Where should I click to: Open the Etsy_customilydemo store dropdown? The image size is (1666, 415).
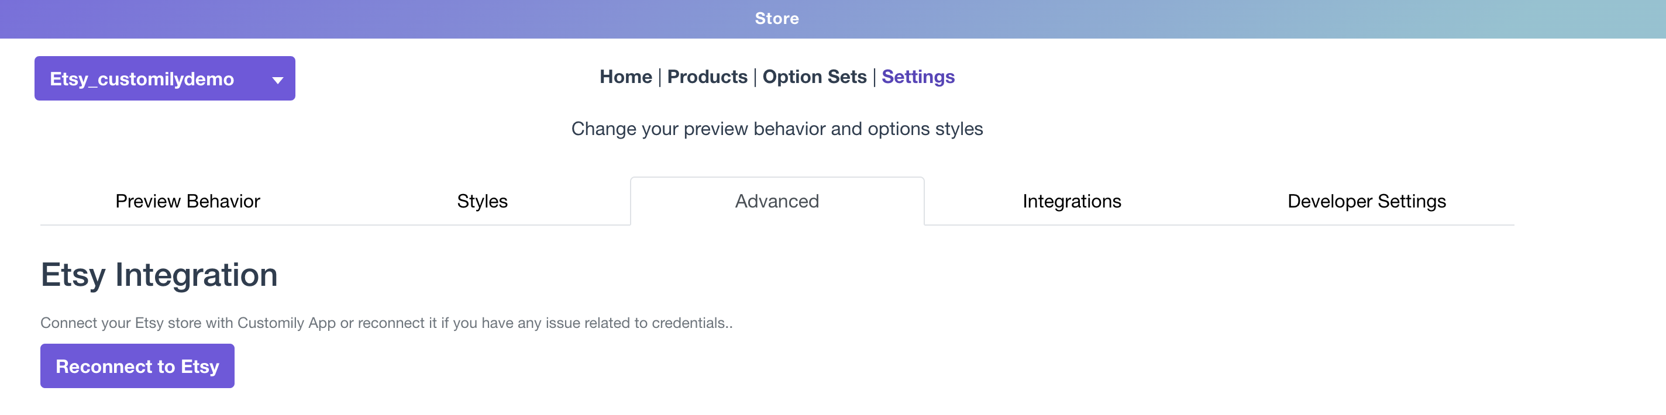pyautogui.click(x=142, y=79)
